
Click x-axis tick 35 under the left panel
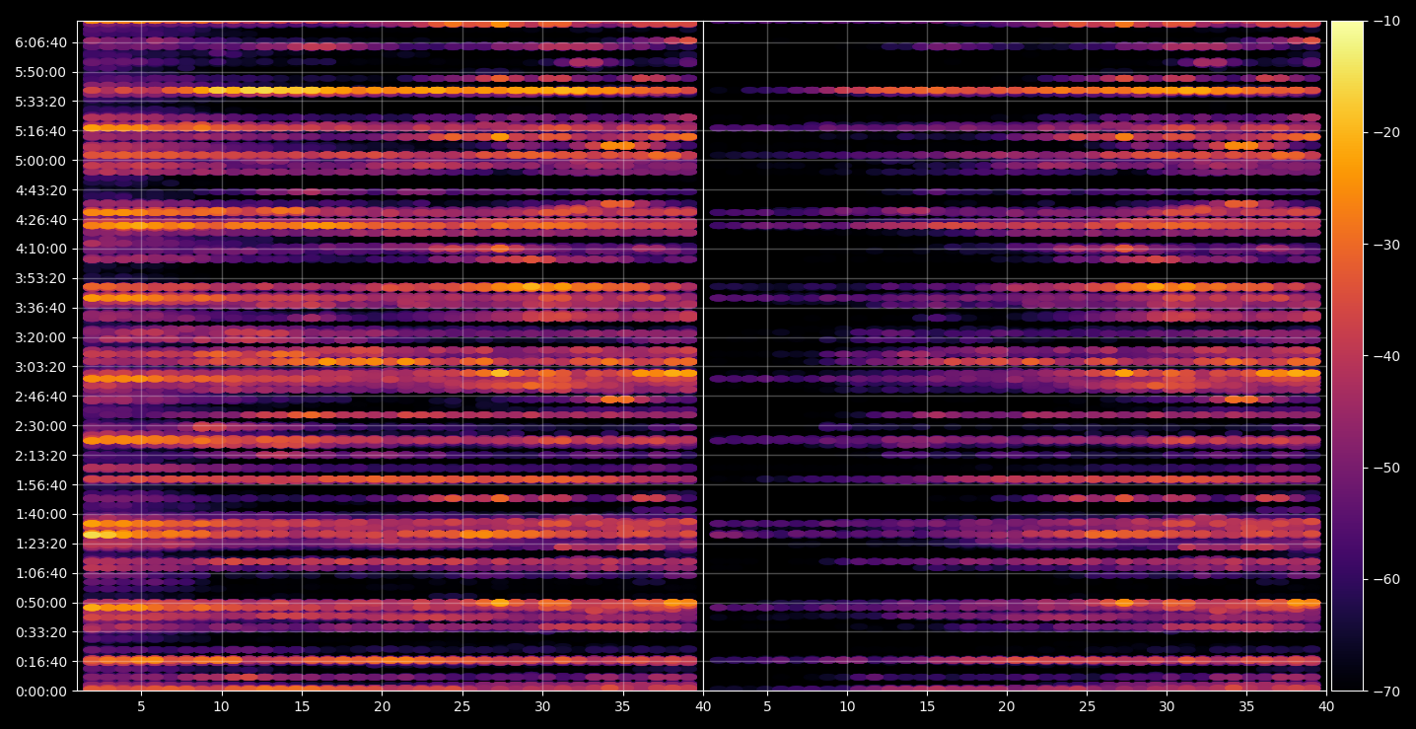click(623, 707)
